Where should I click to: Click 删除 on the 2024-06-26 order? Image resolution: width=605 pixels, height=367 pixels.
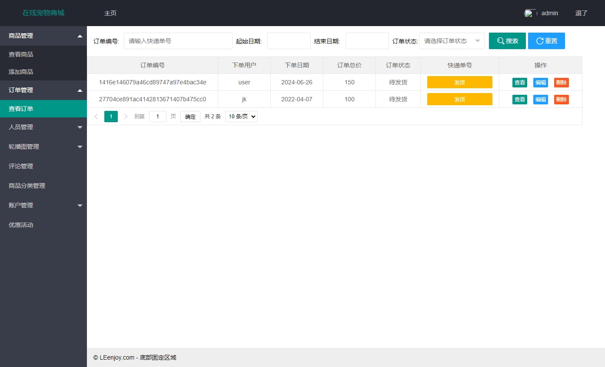(561, 82)
